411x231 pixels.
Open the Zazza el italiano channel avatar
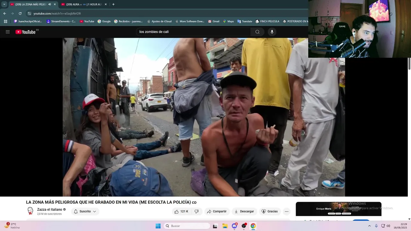point(30,211)
